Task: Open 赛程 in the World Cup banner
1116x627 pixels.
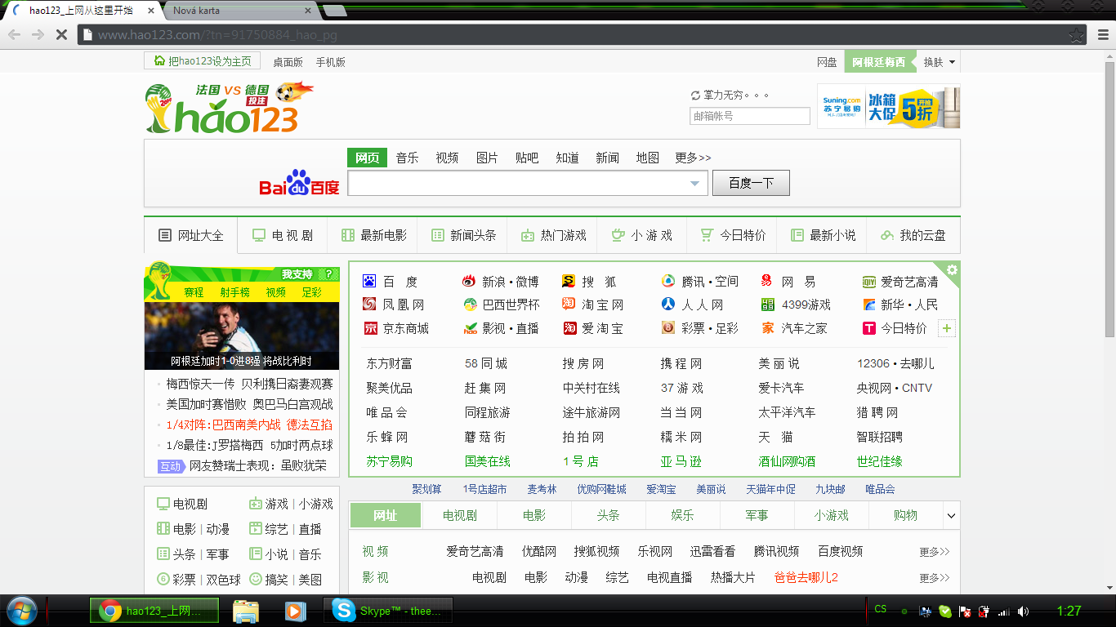Action: (194, 292)
